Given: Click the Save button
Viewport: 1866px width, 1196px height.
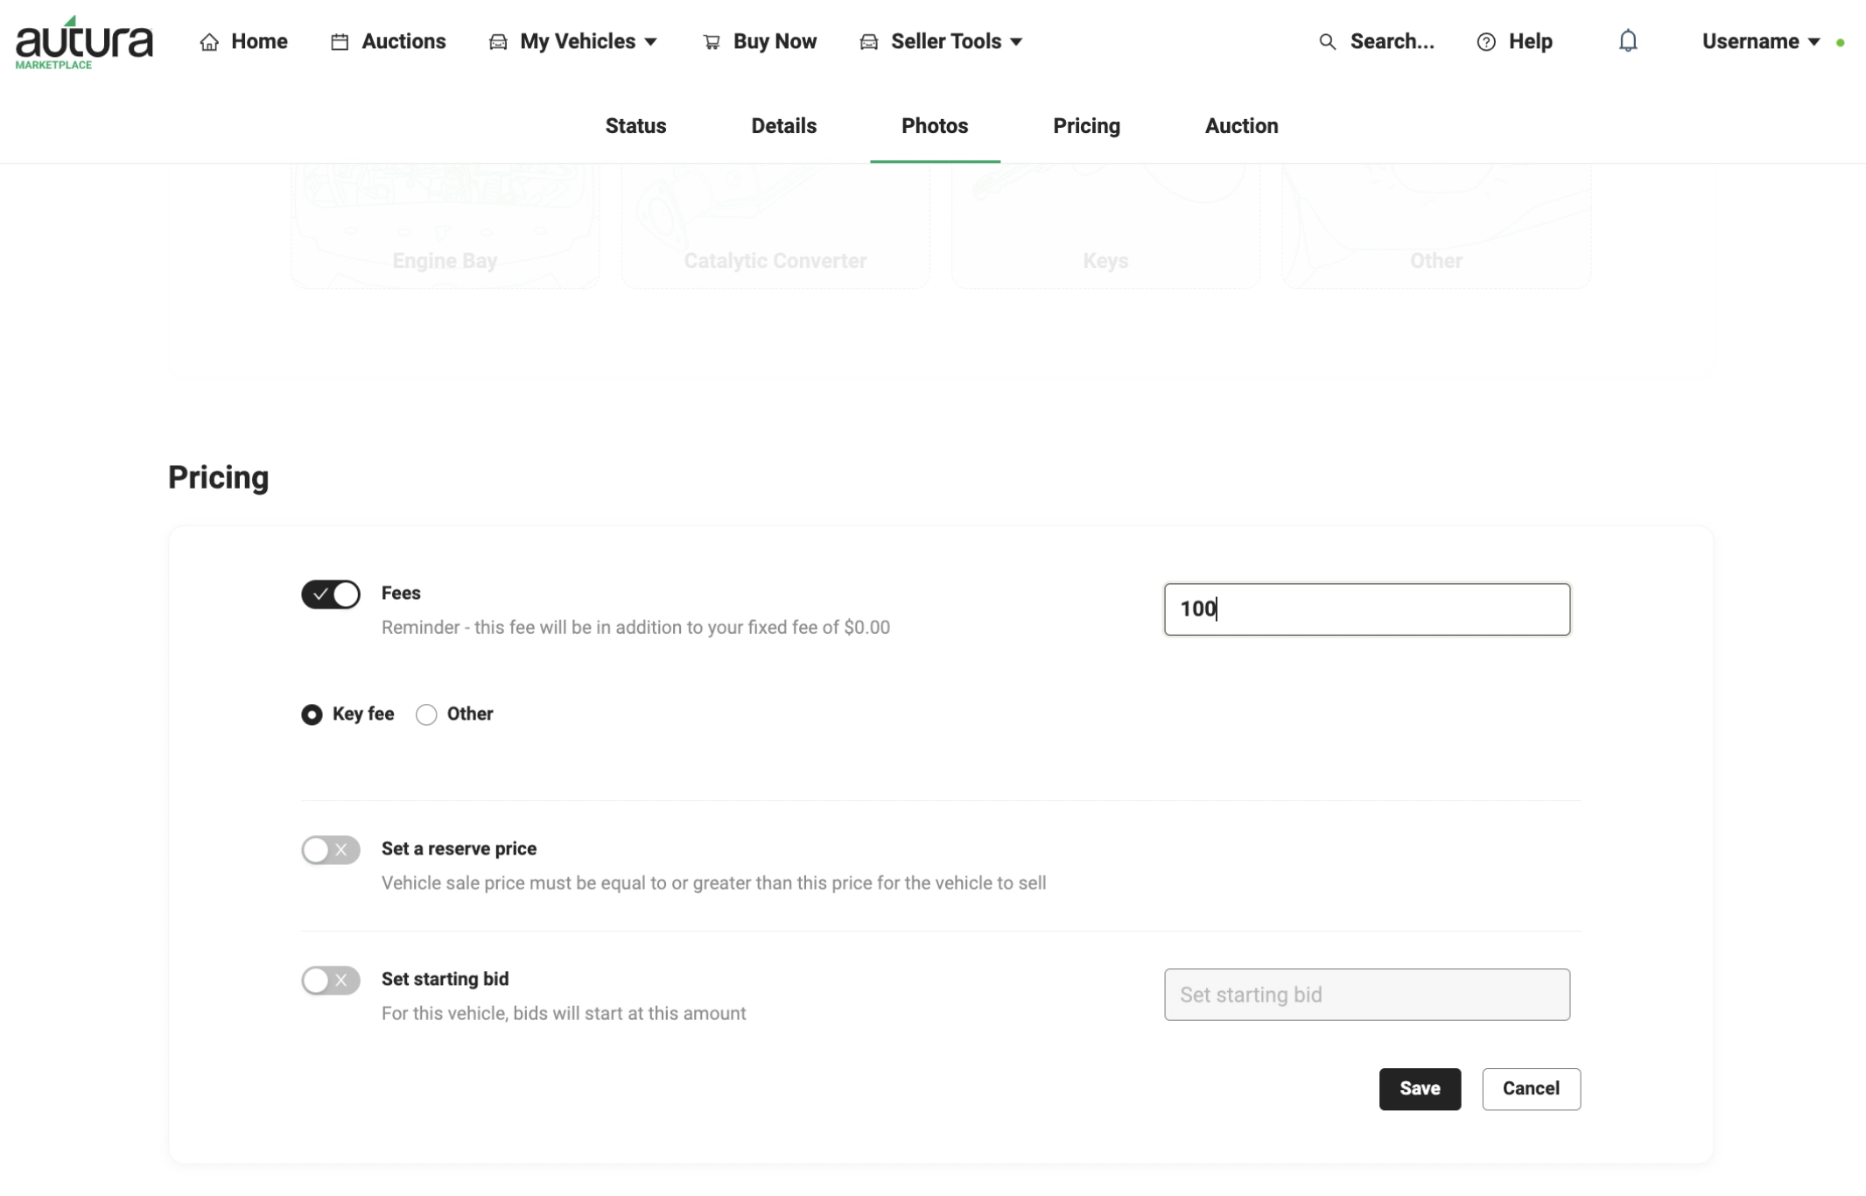Looking at the screenshot, I should (x=1420, y=1089).
